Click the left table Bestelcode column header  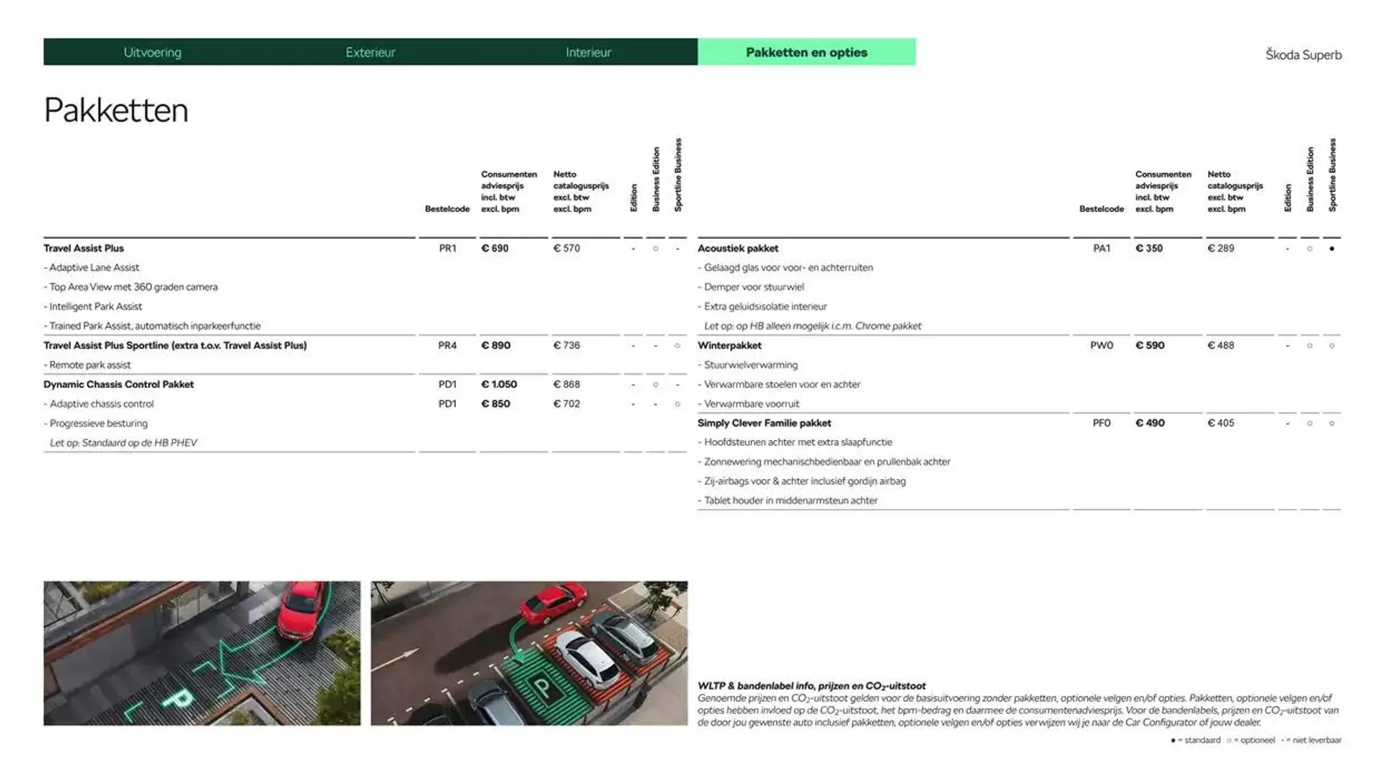tap(447, 209)
